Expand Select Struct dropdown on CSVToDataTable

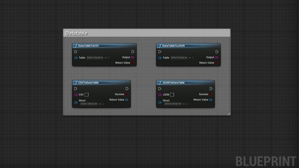point(89,104)
